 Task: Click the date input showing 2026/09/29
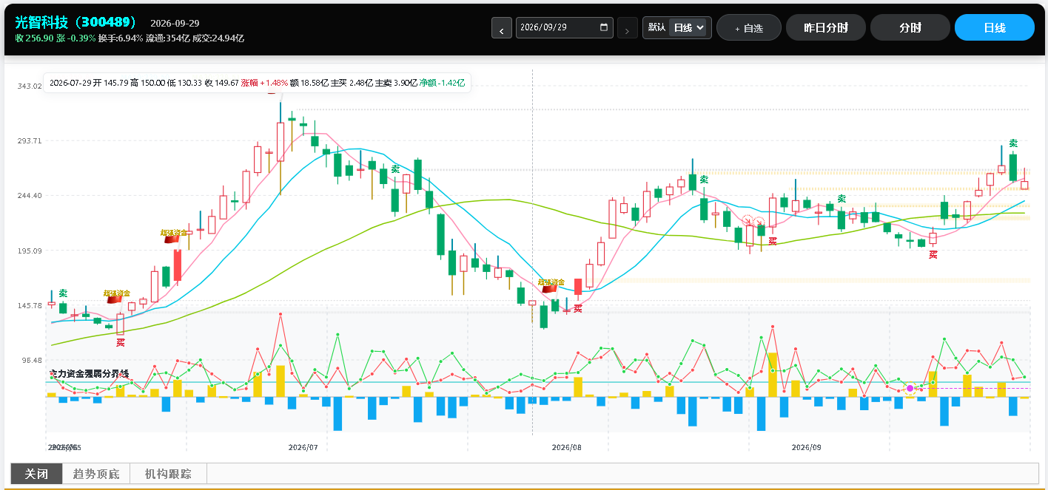click(565, 27)
